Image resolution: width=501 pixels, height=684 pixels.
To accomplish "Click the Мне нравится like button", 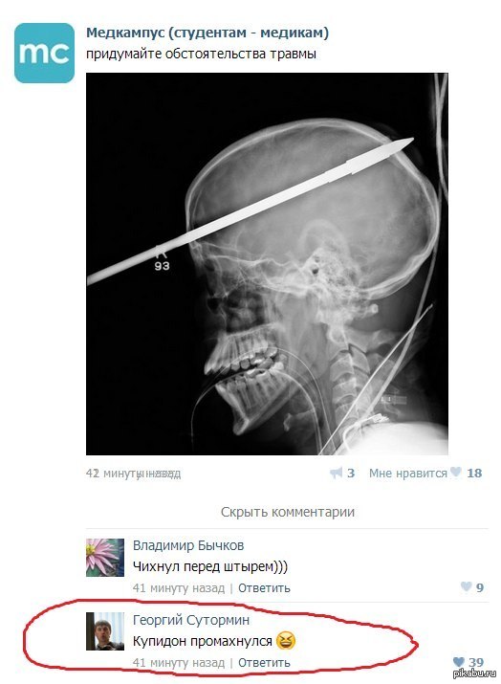I will click(407, 474).
